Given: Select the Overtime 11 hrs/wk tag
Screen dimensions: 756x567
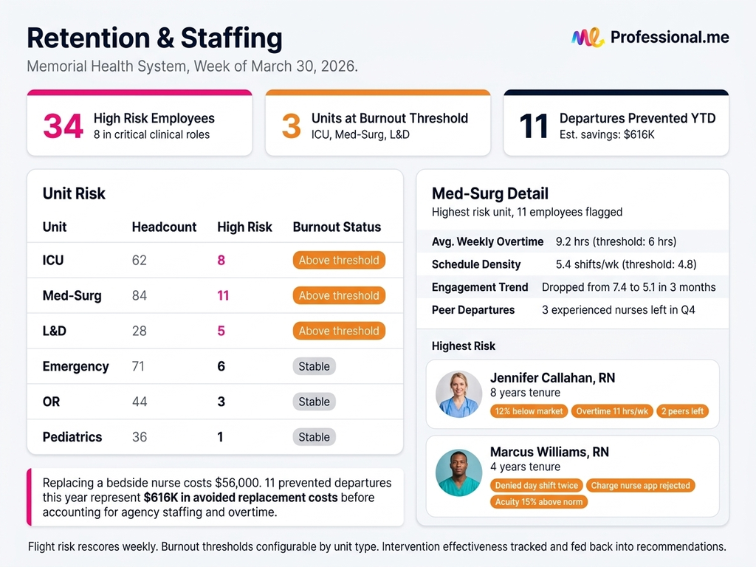Looking at the screenshot, I should 612,411.
